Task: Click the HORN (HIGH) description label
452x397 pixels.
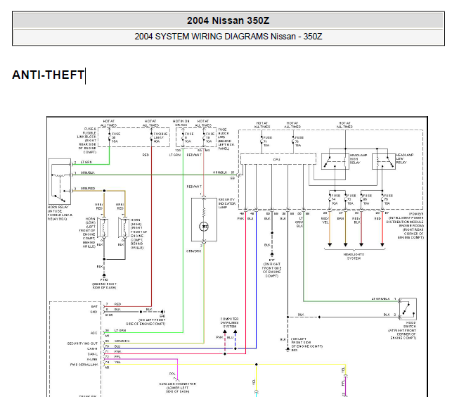Action: pyautogui.click(x=138, y=234)
